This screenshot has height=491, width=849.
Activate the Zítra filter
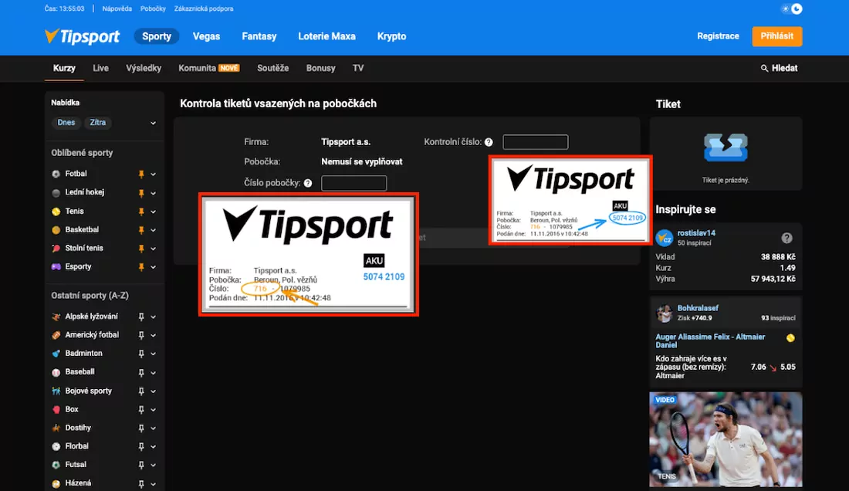tap(97, 122)
